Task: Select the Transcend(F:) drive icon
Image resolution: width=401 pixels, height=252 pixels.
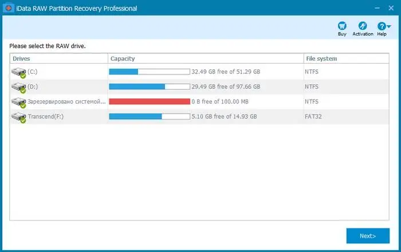Action: point(19,117)
